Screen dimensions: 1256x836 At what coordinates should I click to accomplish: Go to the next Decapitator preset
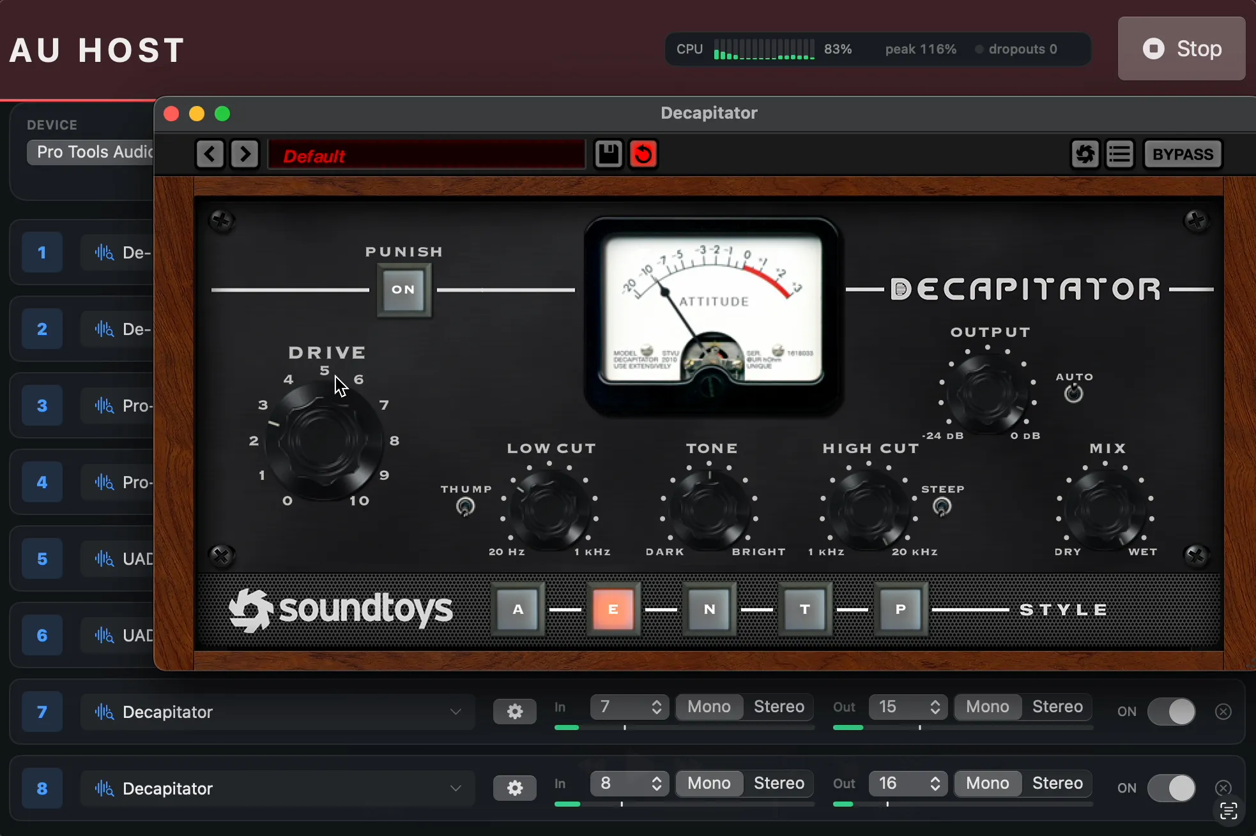pyautogui.click(x=245, y=154)
